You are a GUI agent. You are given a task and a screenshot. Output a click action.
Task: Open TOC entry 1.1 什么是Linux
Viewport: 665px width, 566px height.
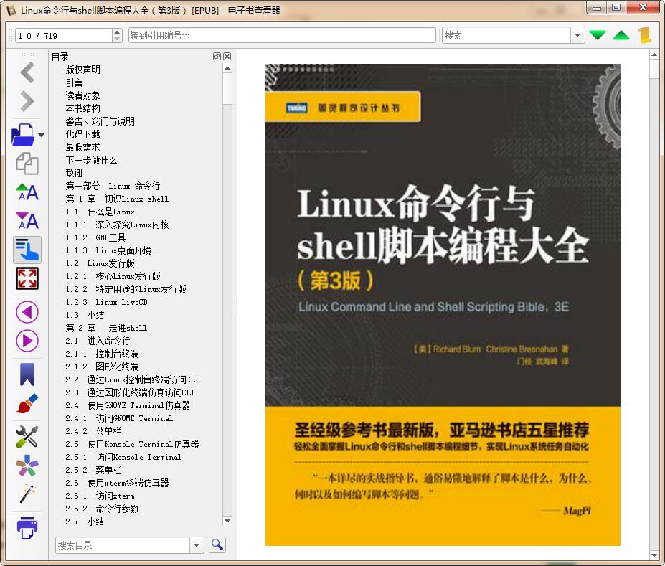(100, 212)
